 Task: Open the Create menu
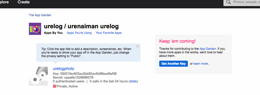pyautogui.click(x=24, y=2)
